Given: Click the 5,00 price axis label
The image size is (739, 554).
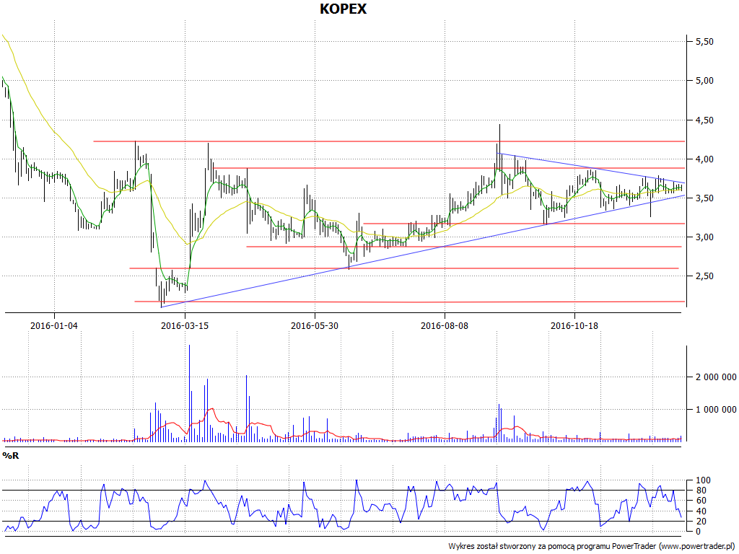Looking at the screenshot, I should pos(704,81).
